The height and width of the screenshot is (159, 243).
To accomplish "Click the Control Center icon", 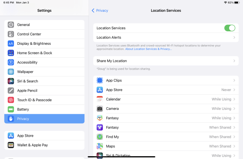I will (x=11, y=34).
